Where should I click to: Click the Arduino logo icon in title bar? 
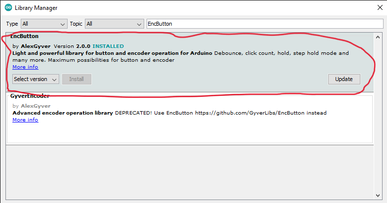8,8
